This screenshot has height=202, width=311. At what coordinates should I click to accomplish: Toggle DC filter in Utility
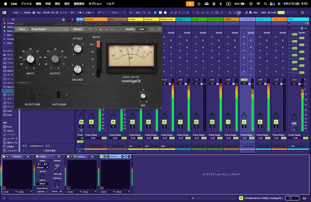(x=61, y=192)
